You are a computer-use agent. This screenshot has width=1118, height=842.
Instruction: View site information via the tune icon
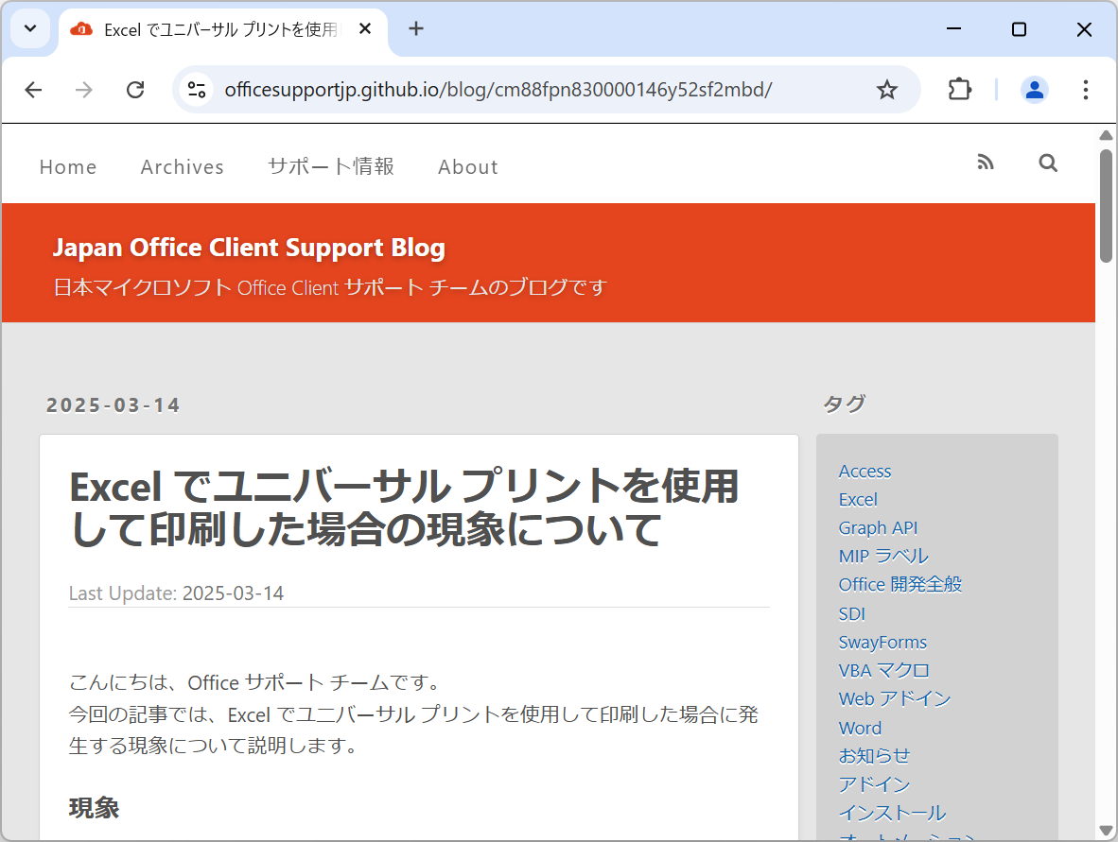[x=196, y=89]
